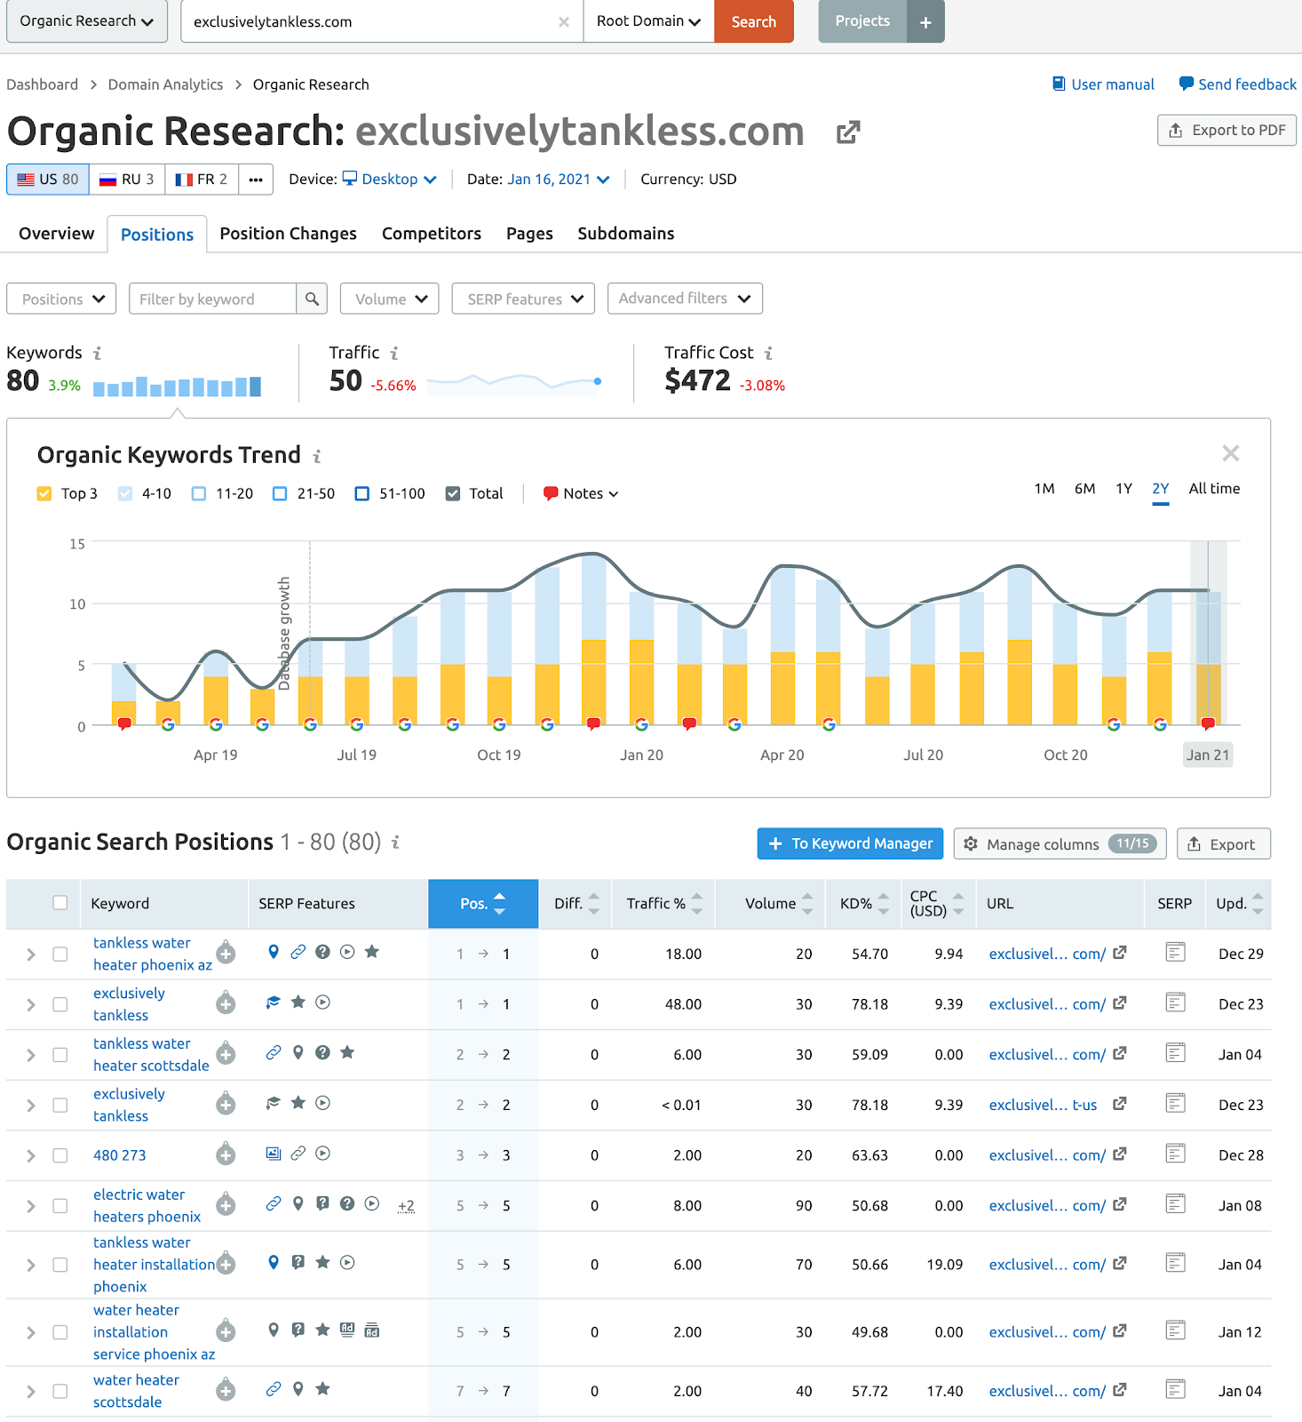Click the Google update marker near Jul 19
The image size is (1302, 1422).
pyautogui.click(x=357, y=724)
